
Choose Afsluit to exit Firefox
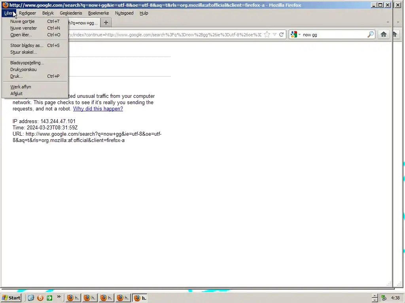point(35,94)
